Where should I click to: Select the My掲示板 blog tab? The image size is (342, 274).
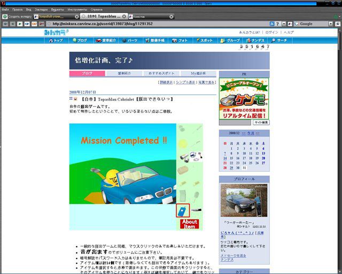198,73
